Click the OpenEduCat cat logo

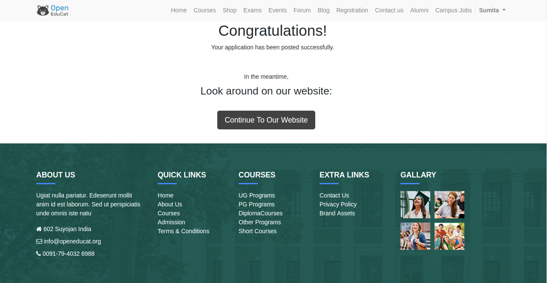43,10
